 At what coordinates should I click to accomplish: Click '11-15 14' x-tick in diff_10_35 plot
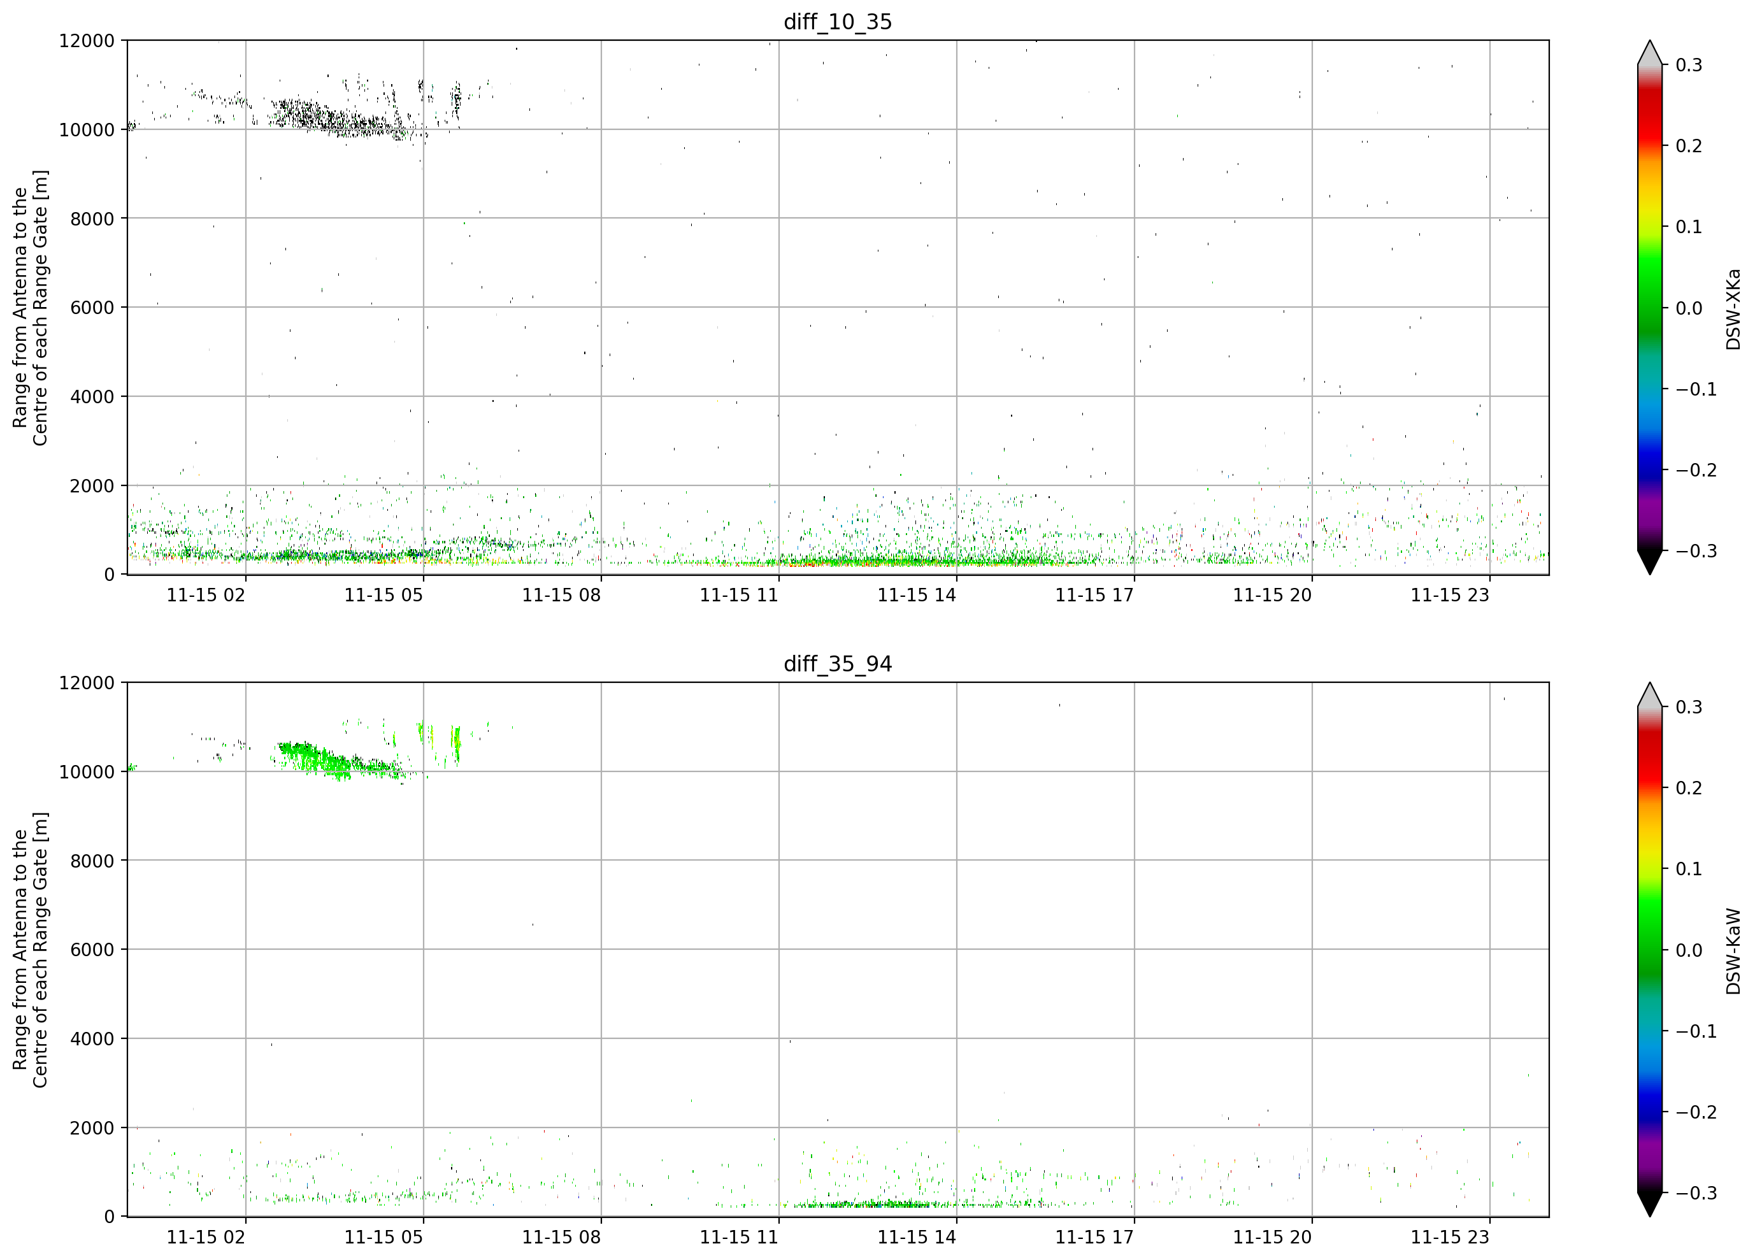917,595
